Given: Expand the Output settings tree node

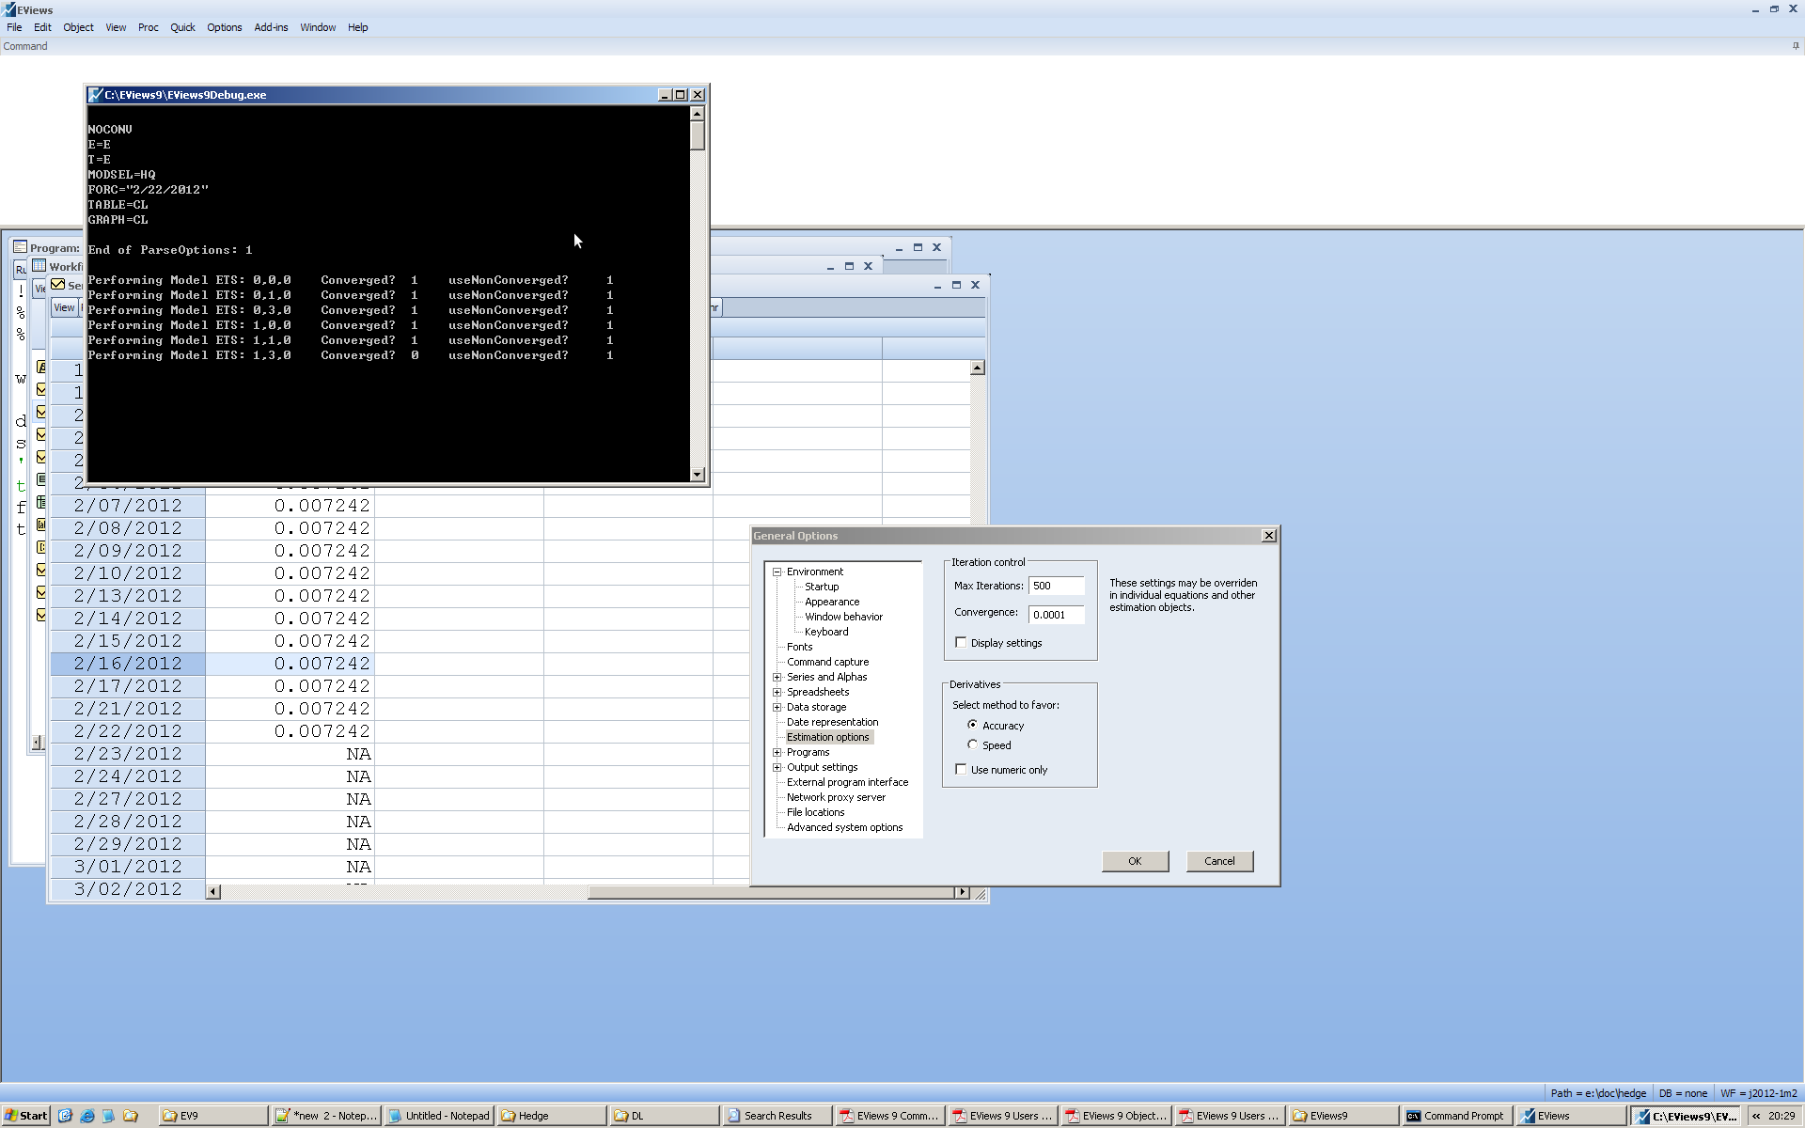Looking at the screenshot, I should pyautogui.click(x=777, y=767).
